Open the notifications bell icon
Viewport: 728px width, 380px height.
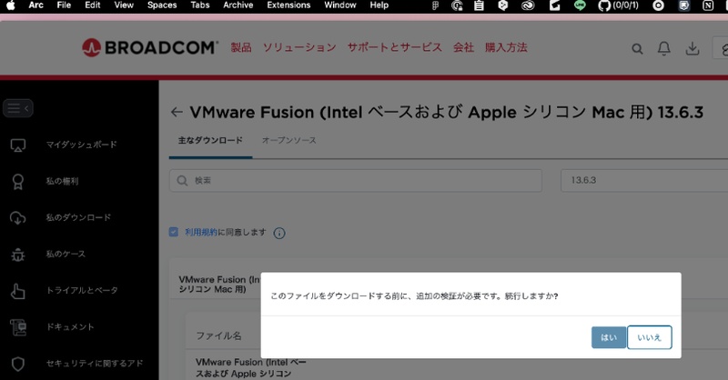tap(664, 48)
